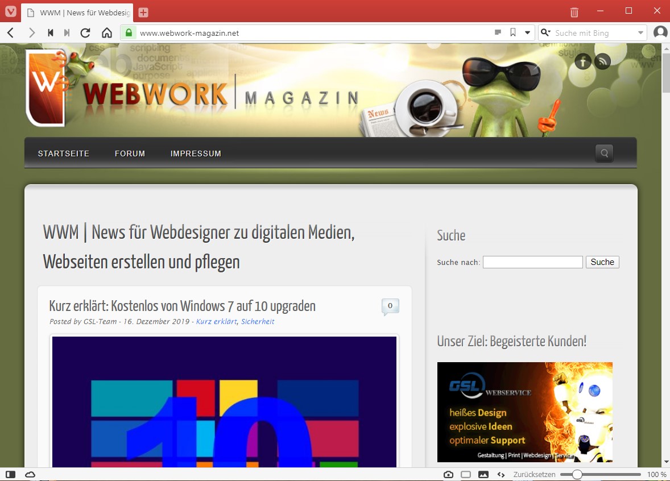Change search engine via magnifier icon
Screen dimensions: 670x481
tap(545, 32)
